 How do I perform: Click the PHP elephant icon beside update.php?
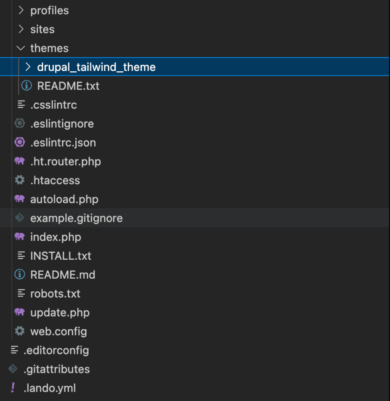click(20, 312)
